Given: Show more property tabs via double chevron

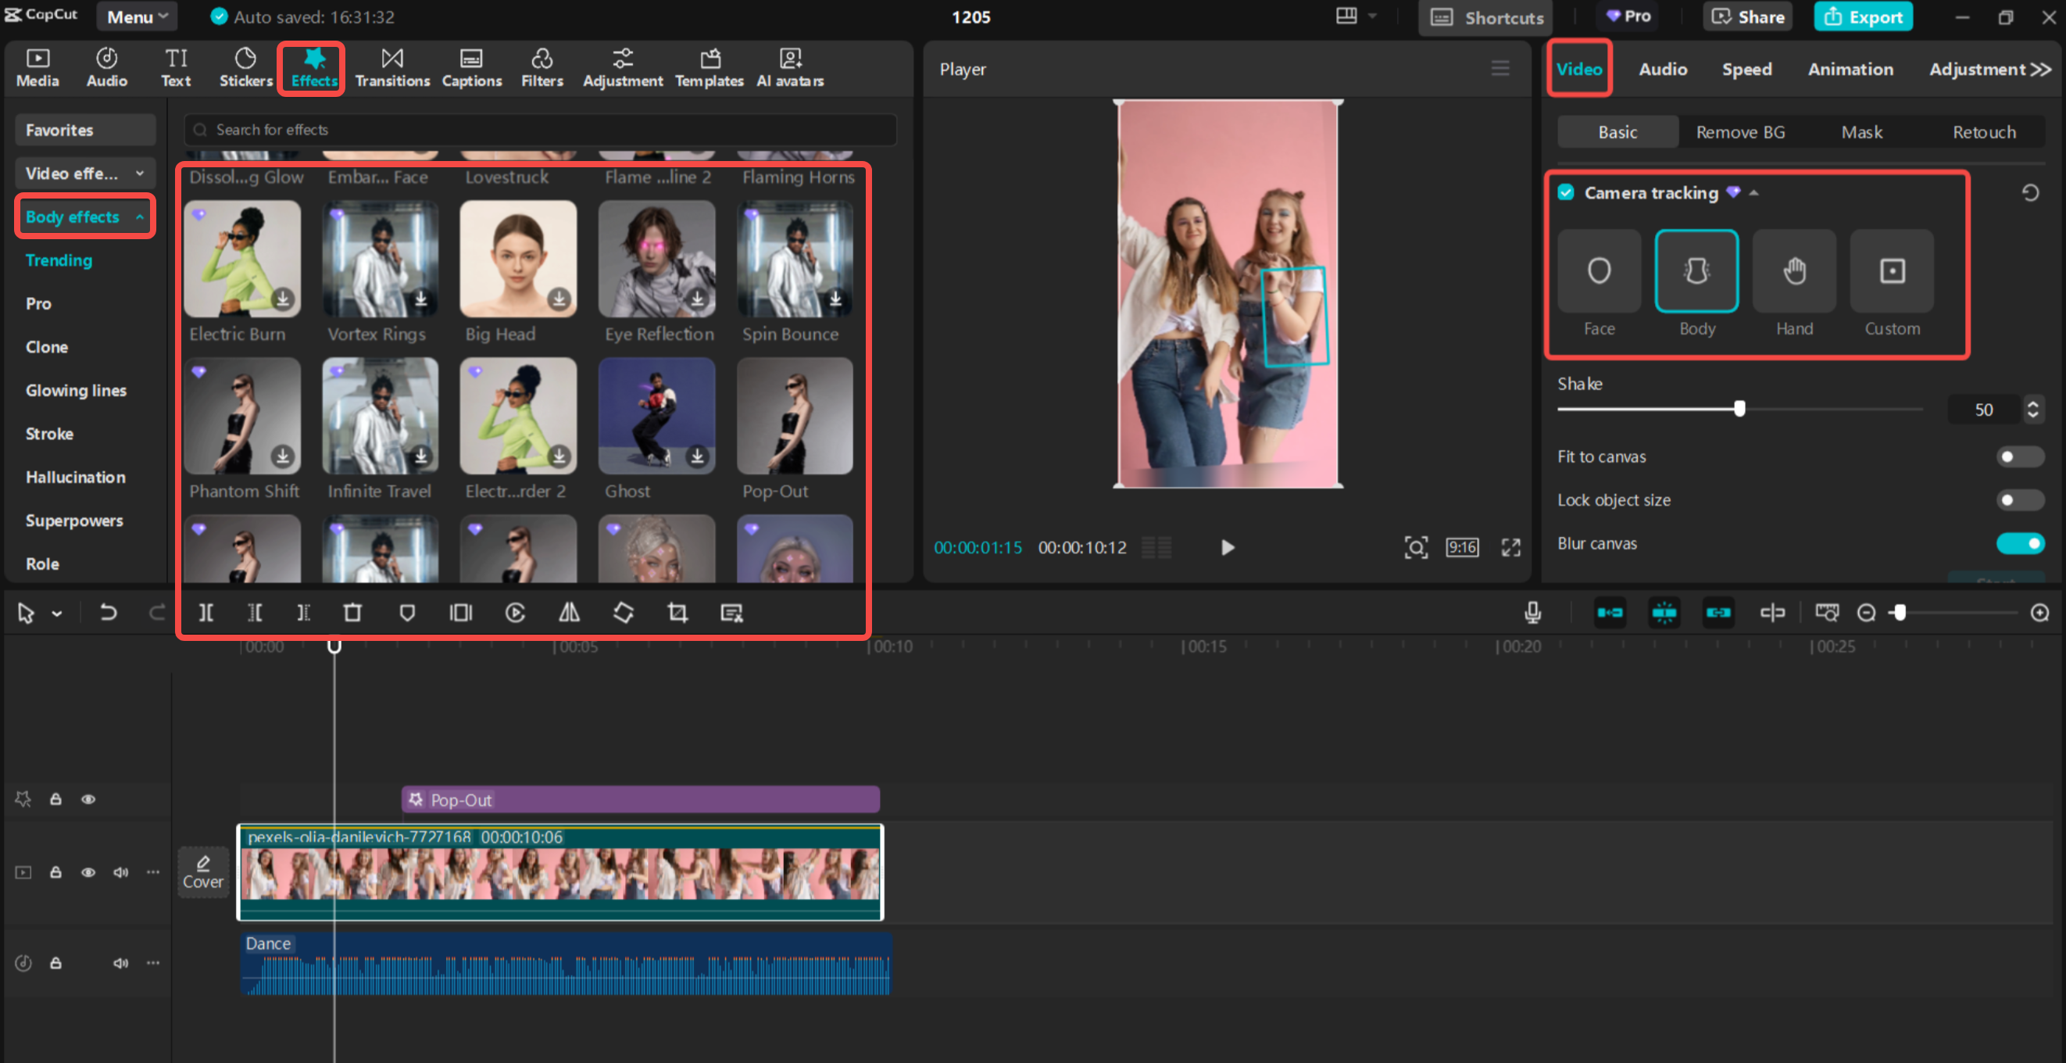Looking at the screenshot, I should pyautogui.click(x=2041, y=69).
